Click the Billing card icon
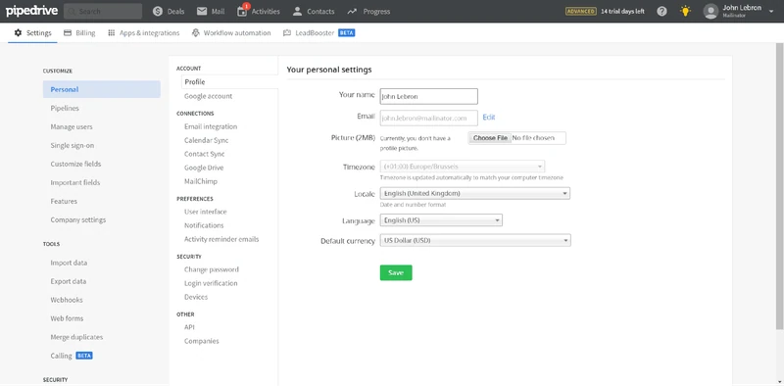784x386 pixels. coord(68,33)
